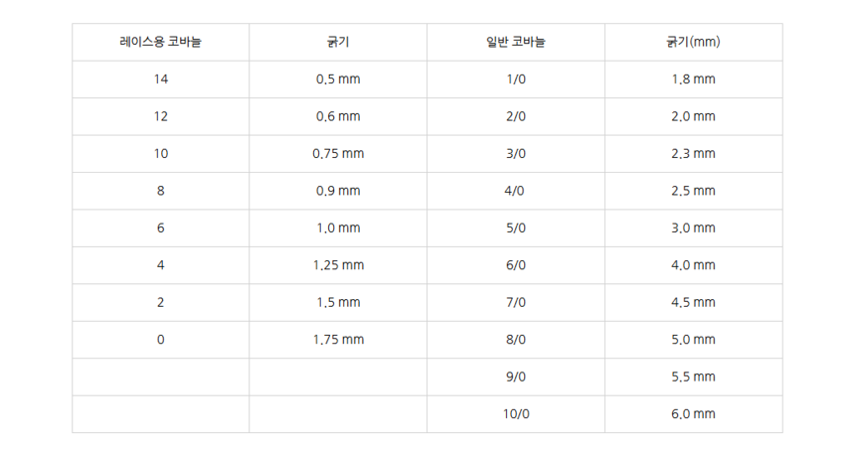Select the 5,5 mm thickness cell
Screen dimensions: 855x453
coord(693,377)
